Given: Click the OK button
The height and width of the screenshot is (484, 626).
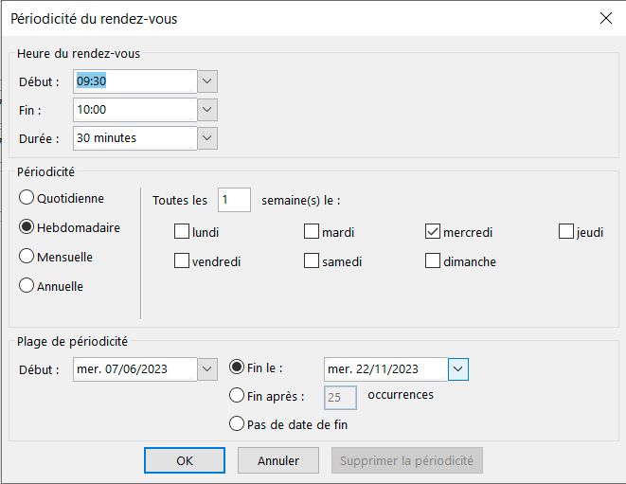Looking at the screenshot, I should click(x=185, y=460).
